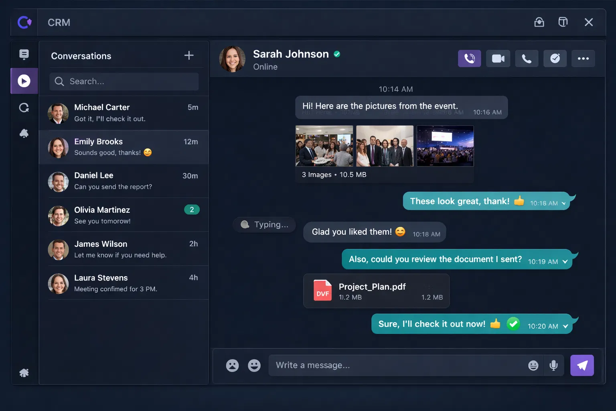This screenshot has height=411, width=616.
Task: Create a new conversation with the plus button
Action: tap(188, 55)
